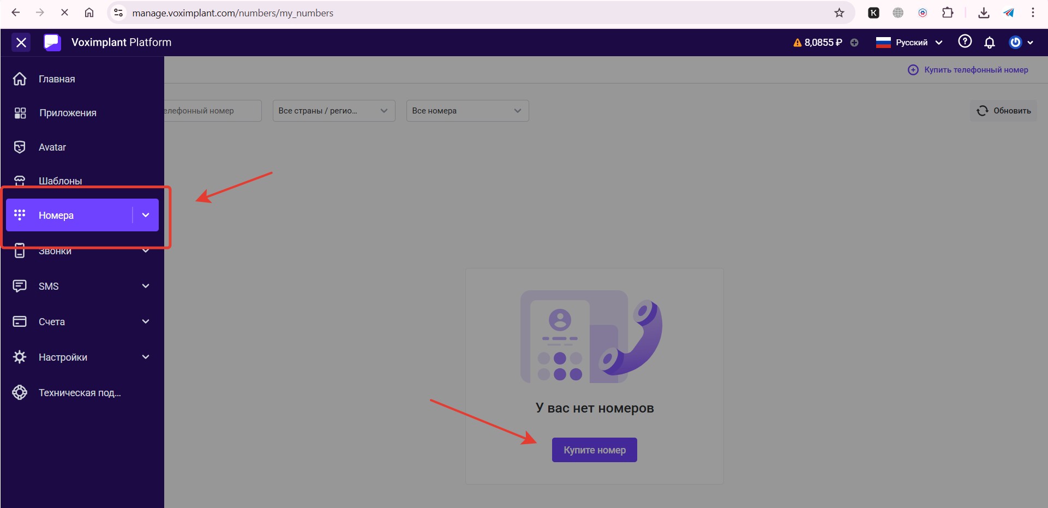This screenshot has width=1048, height=508.
Task: Expand the Номера submenu chevron
Action: [x=146, y=215]
